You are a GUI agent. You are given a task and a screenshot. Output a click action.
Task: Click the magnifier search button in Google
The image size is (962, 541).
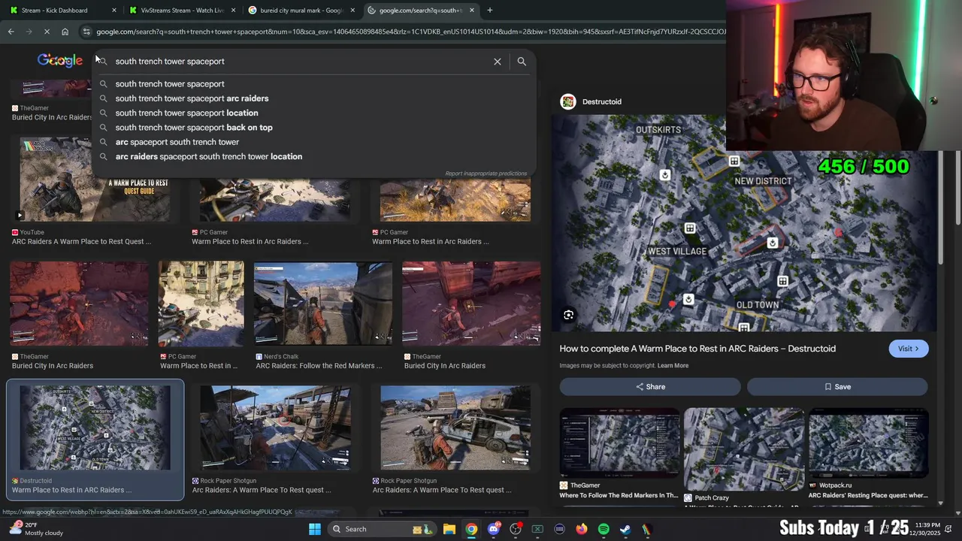[x=522, y=62]
